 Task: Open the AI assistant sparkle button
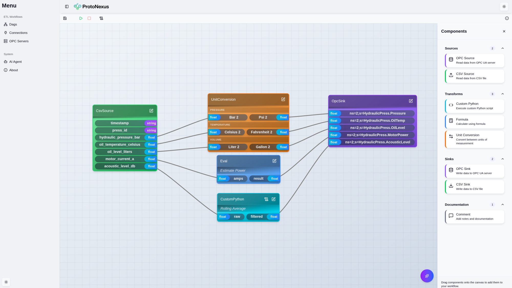pyautogui.click(x=427, y=276)
